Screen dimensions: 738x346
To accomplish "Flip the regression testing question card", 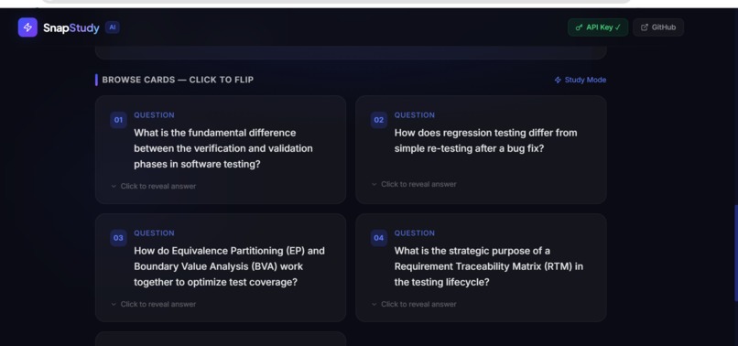I will pyautogui.click(x=481, y=150).
